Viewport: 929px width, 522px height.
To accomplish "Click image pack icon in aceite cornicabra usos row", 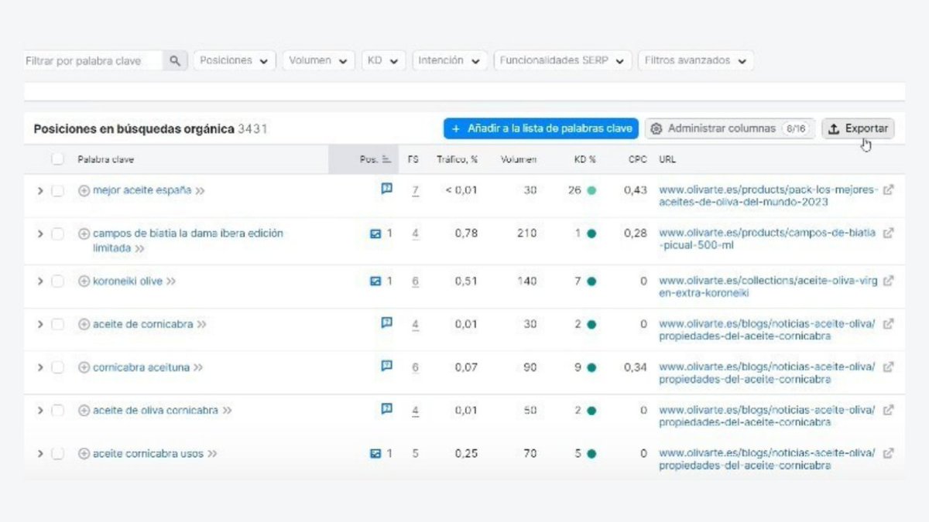I will coord(375,454).
